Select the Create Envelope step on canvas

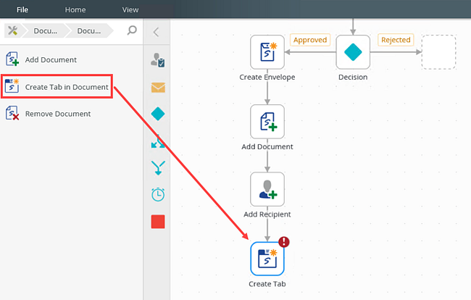(x=267, y=52)
